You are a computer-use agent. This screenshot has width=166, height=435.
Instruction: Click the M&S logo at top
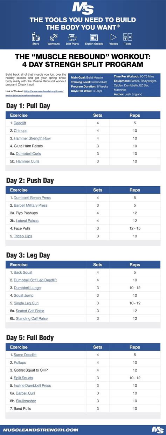coord(83,8)
